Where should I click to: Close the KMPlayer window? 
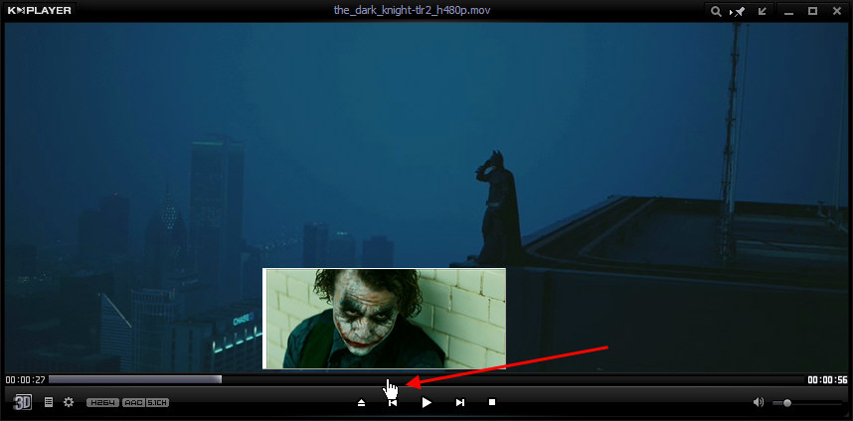click(837, 11)
